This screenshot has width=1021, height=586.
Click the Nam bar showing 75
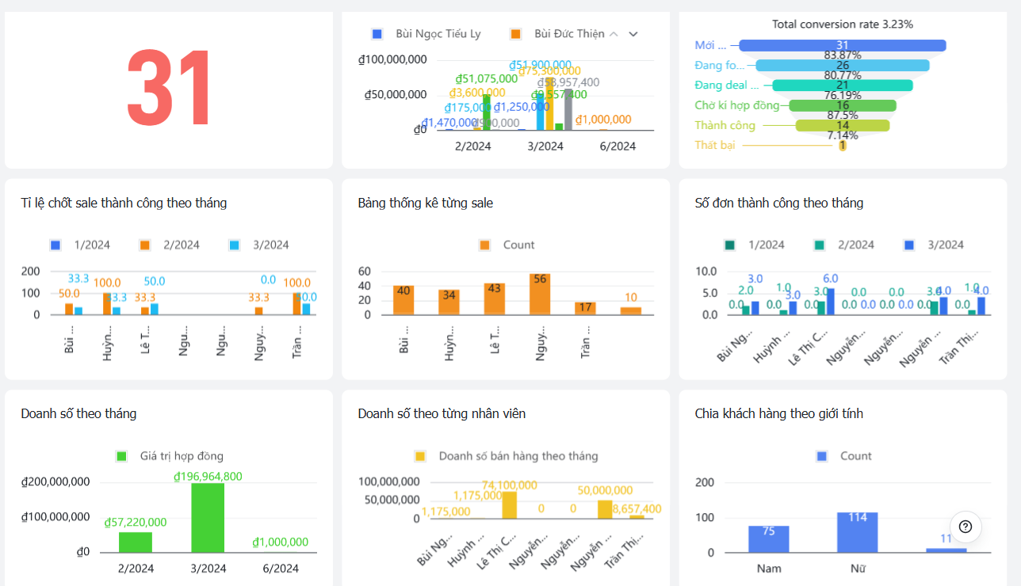pyautogui.click(x=769, y=538)
